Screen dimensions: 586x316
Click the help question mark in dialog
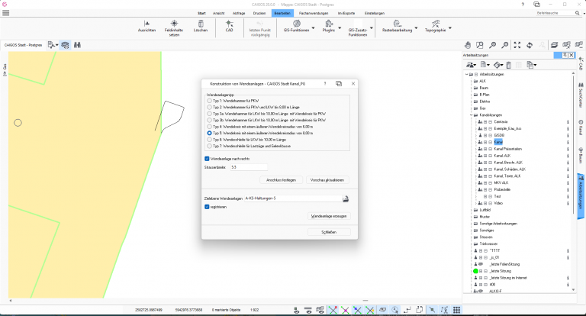point(325,84)
